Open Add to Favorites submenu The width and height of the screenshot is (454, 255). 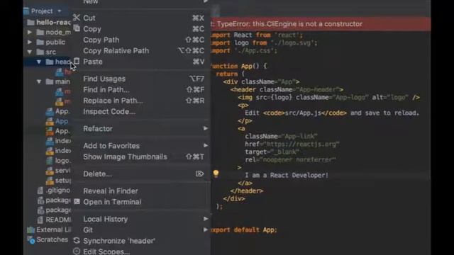pyautogui.click(x=140, y=146)
